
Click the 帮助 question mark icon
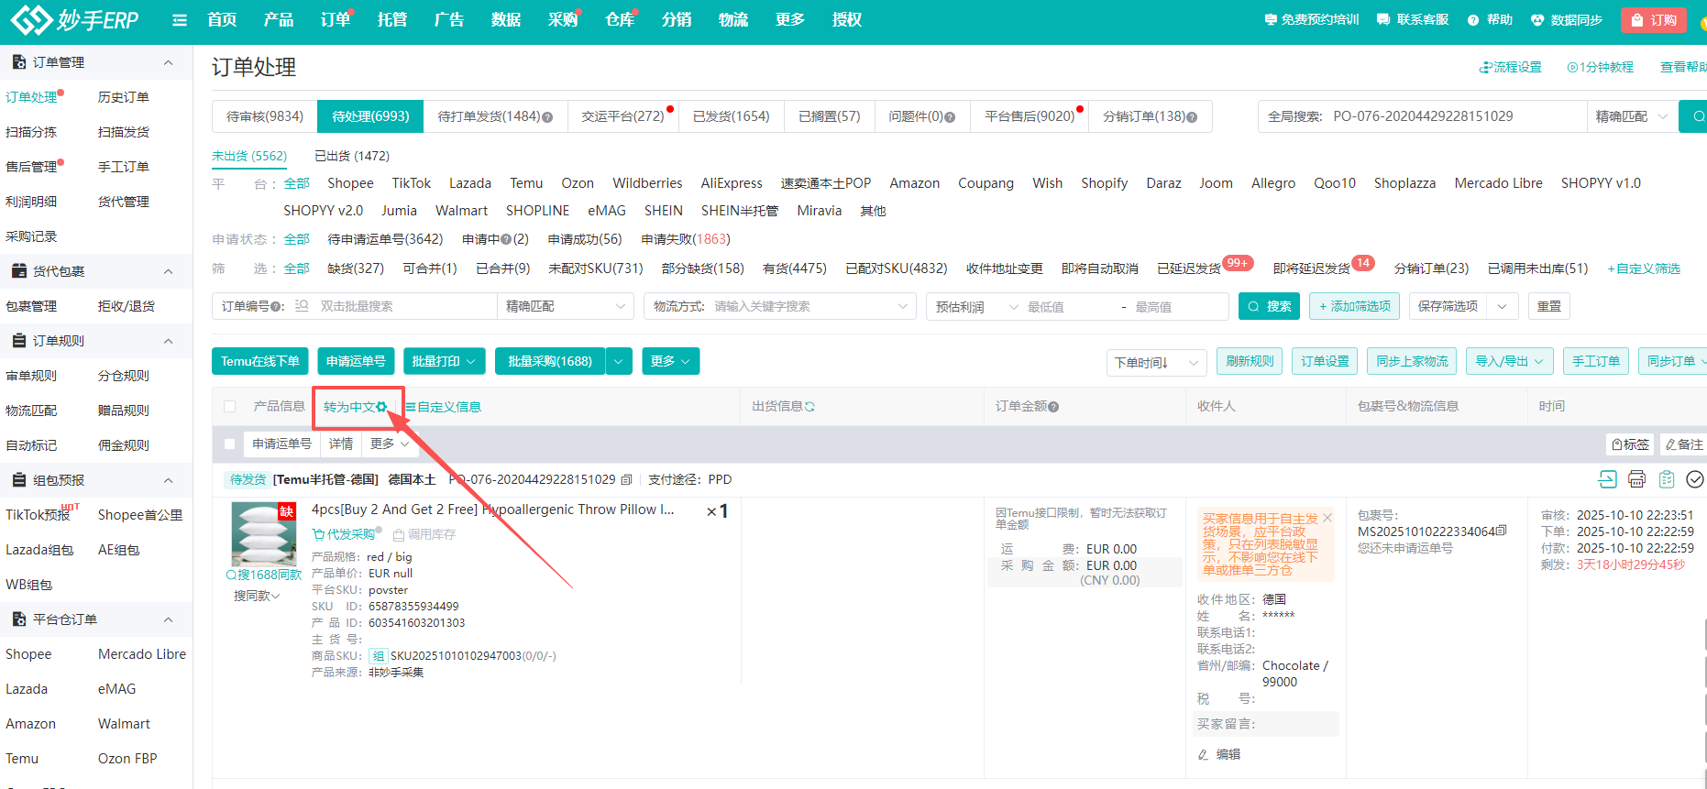click(1473, 20)
